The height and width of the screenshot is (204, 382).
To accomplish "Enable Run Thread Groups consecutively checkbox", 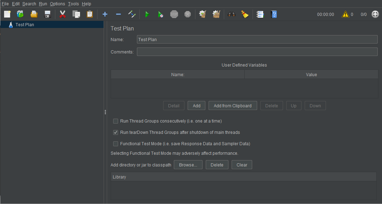I will (x=116, y=121).
